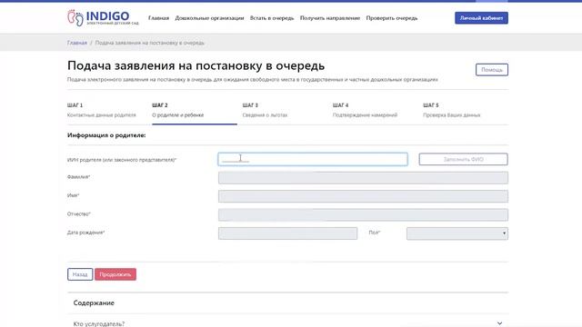Click the Имя field
The width and height of the screenshot is (582, 327).
coord(363,196)
